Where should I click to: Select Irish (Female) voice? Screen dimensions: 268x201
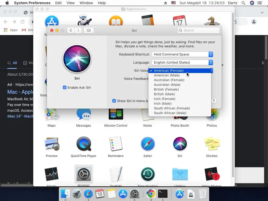click(x=180, y=99)
